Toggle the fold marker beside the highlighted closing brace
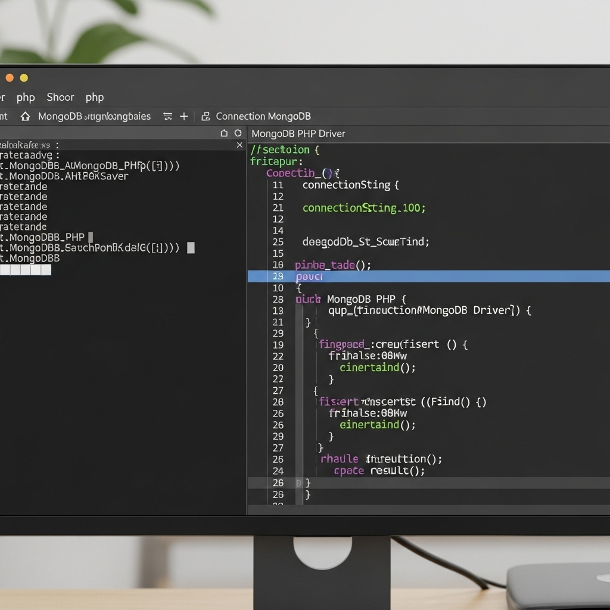Image resolution: width=610 pixels, height=610 pixels. click(299, 483)
